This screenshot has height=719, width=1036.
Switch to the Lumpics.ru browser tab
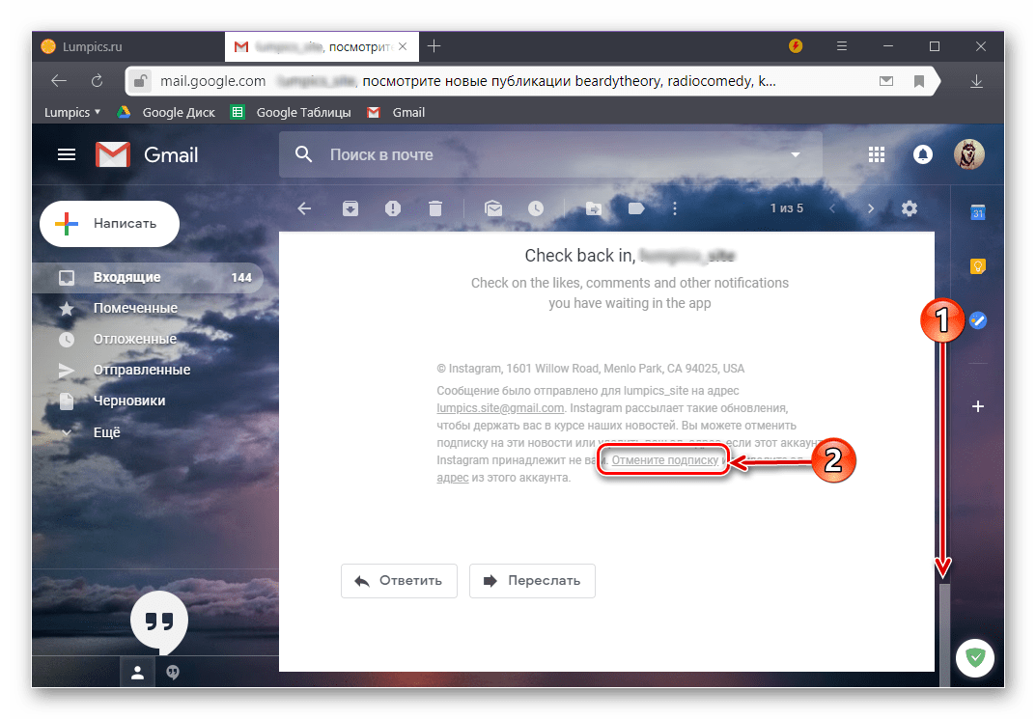coord(128,47)
